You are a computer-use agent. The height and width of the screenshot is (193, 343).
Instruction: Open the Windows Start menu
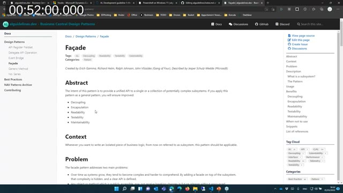[117, 189]
